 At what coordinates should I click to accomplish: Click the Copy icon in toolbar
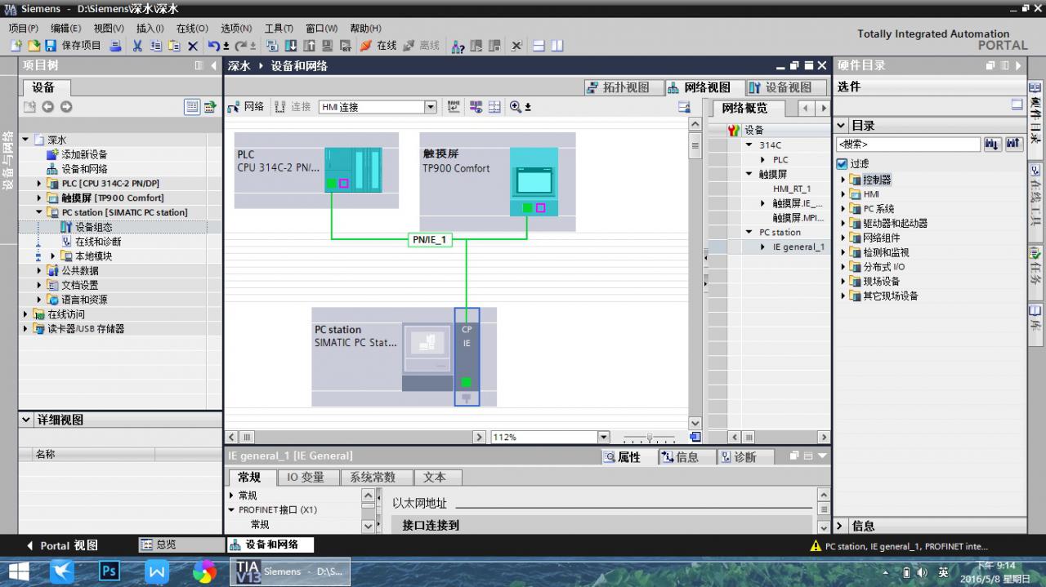[x=156, y=46]
